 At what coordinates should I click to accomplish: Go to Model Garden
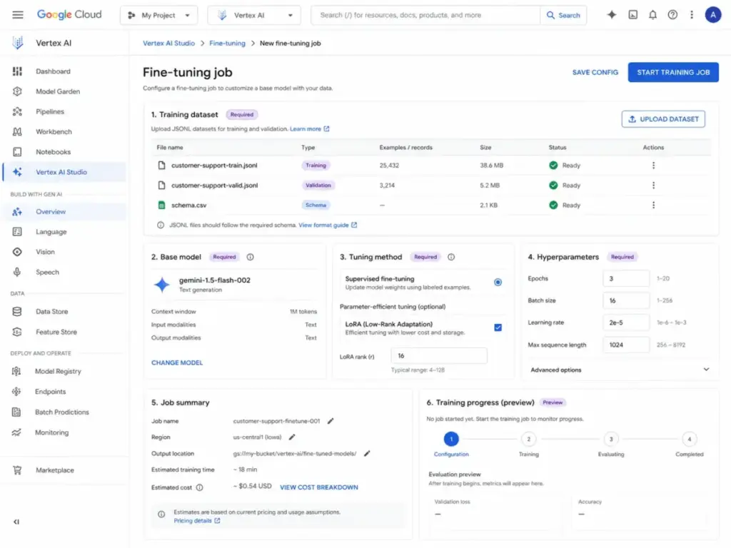64,91
